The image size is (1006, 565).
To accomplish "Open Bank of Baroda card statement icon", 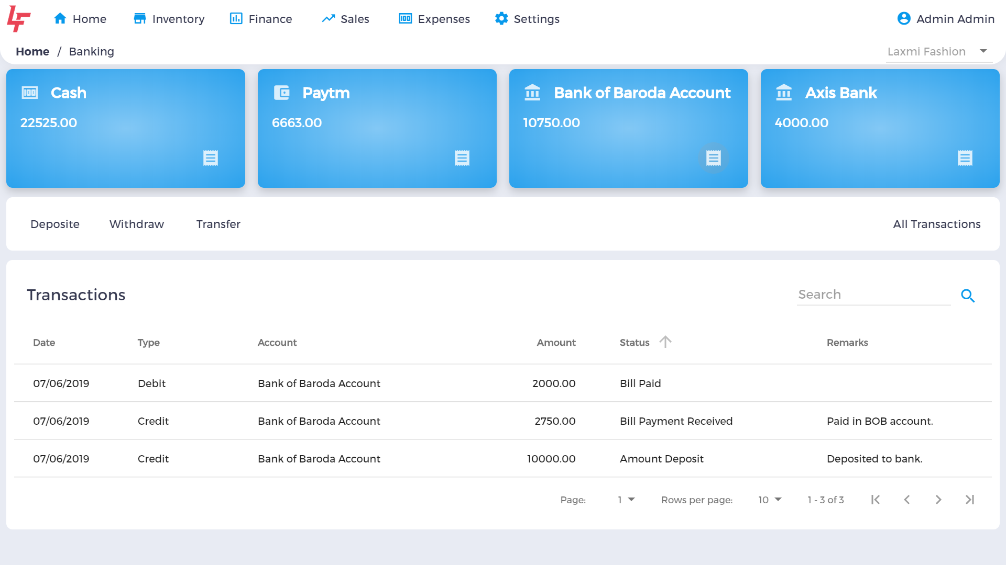I will (714, 158).
